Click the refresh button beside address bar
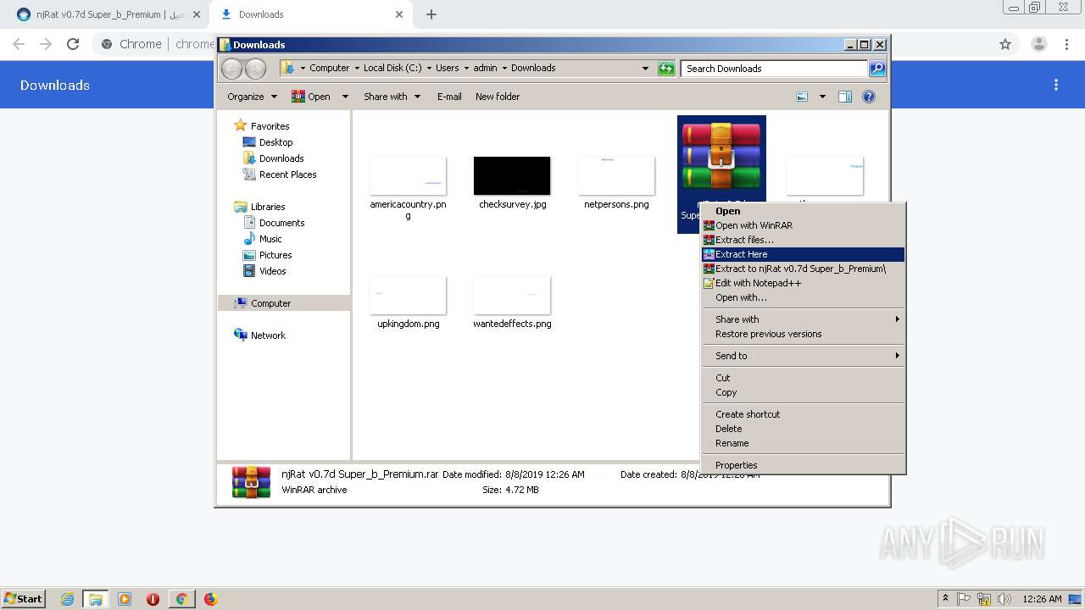Viewport: 1085px width, 610px height. point(666,69)
